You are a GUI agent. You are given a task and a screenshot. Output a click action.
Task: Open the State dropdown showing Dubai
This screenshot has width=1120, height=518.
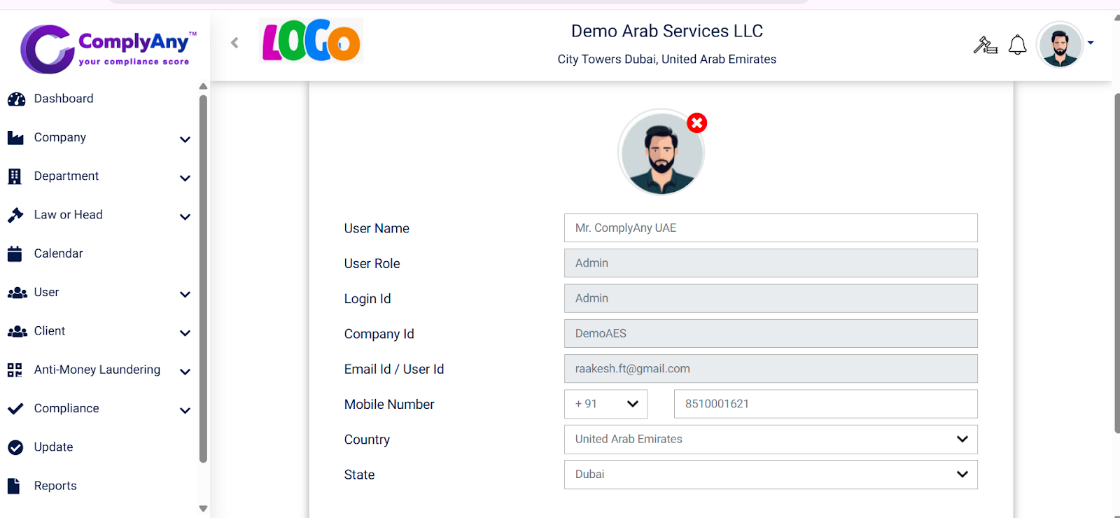point(770,475)
